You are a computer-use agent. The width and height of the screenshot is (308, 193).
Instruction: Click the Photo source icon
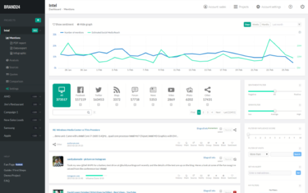coord(189,90)
